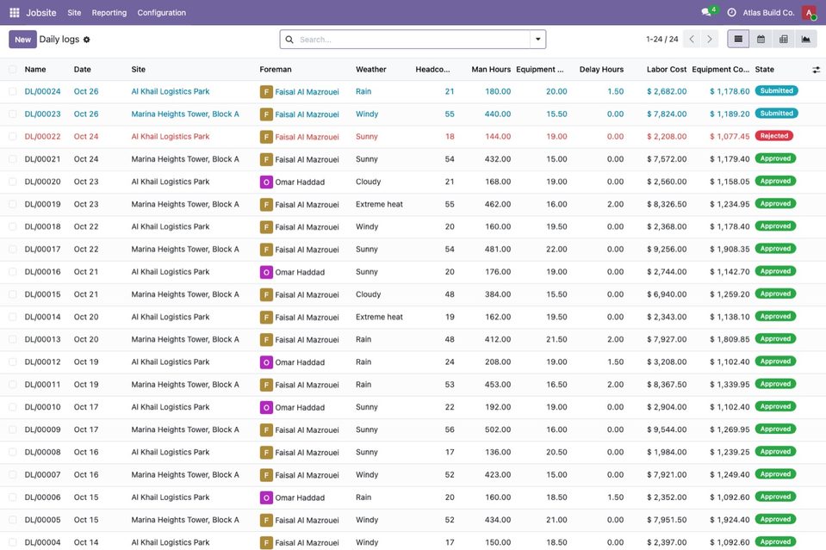Open Atlas Build Co. company switcher
826x550 pixels.
coord(768,13)
